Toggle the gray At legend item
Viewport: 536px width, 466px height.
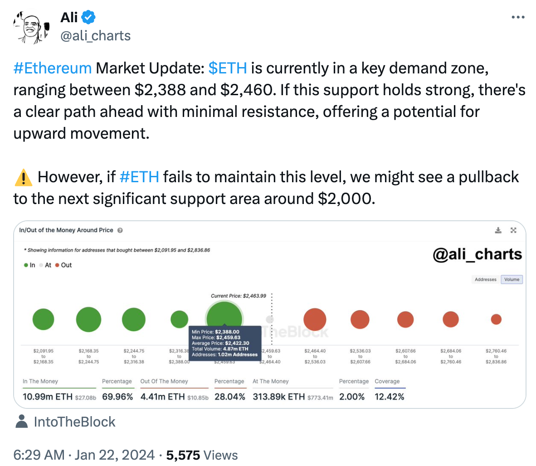[45, 265]
